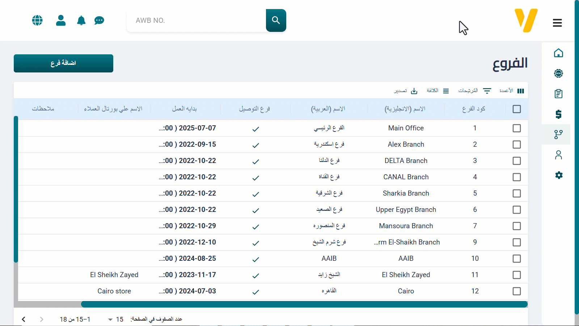Open the settings gear in sidebar
Viewport: 579px width, 326px height.
(x=559, y=175)
